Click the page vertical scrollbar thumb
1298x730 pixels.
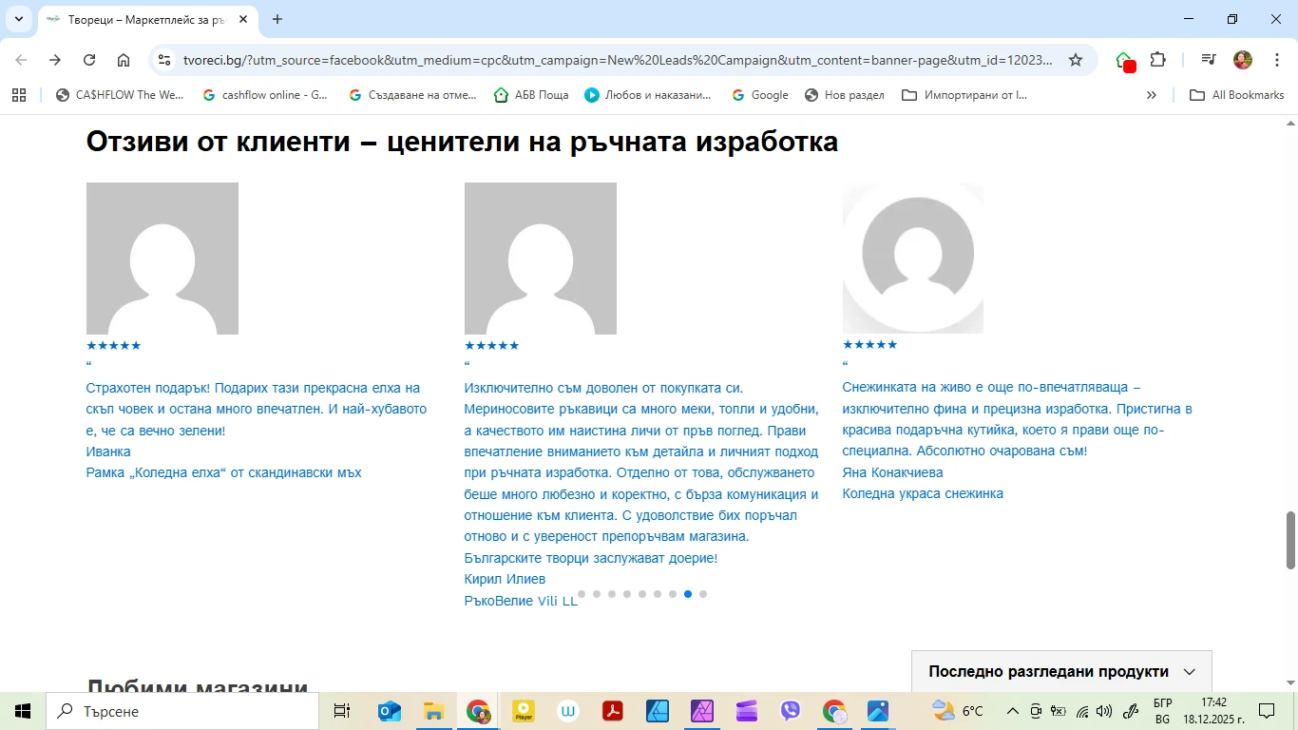(1290, 540)
